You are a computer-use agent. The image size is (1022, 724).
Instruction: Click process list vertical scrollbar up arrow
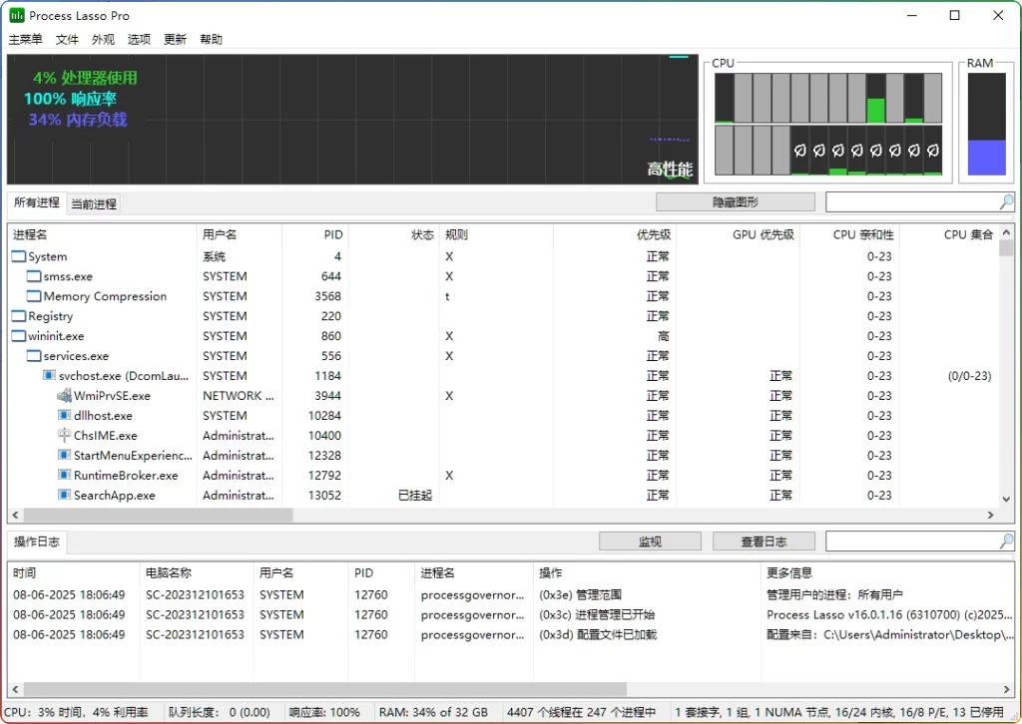click(1006, 232)
